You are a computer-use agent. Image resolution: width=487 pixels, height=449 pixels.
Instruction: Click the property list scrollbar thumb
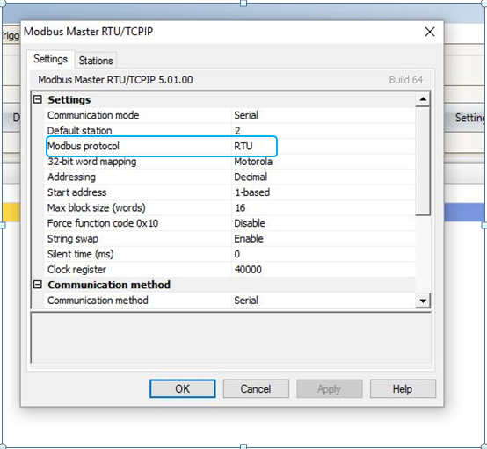423,161
